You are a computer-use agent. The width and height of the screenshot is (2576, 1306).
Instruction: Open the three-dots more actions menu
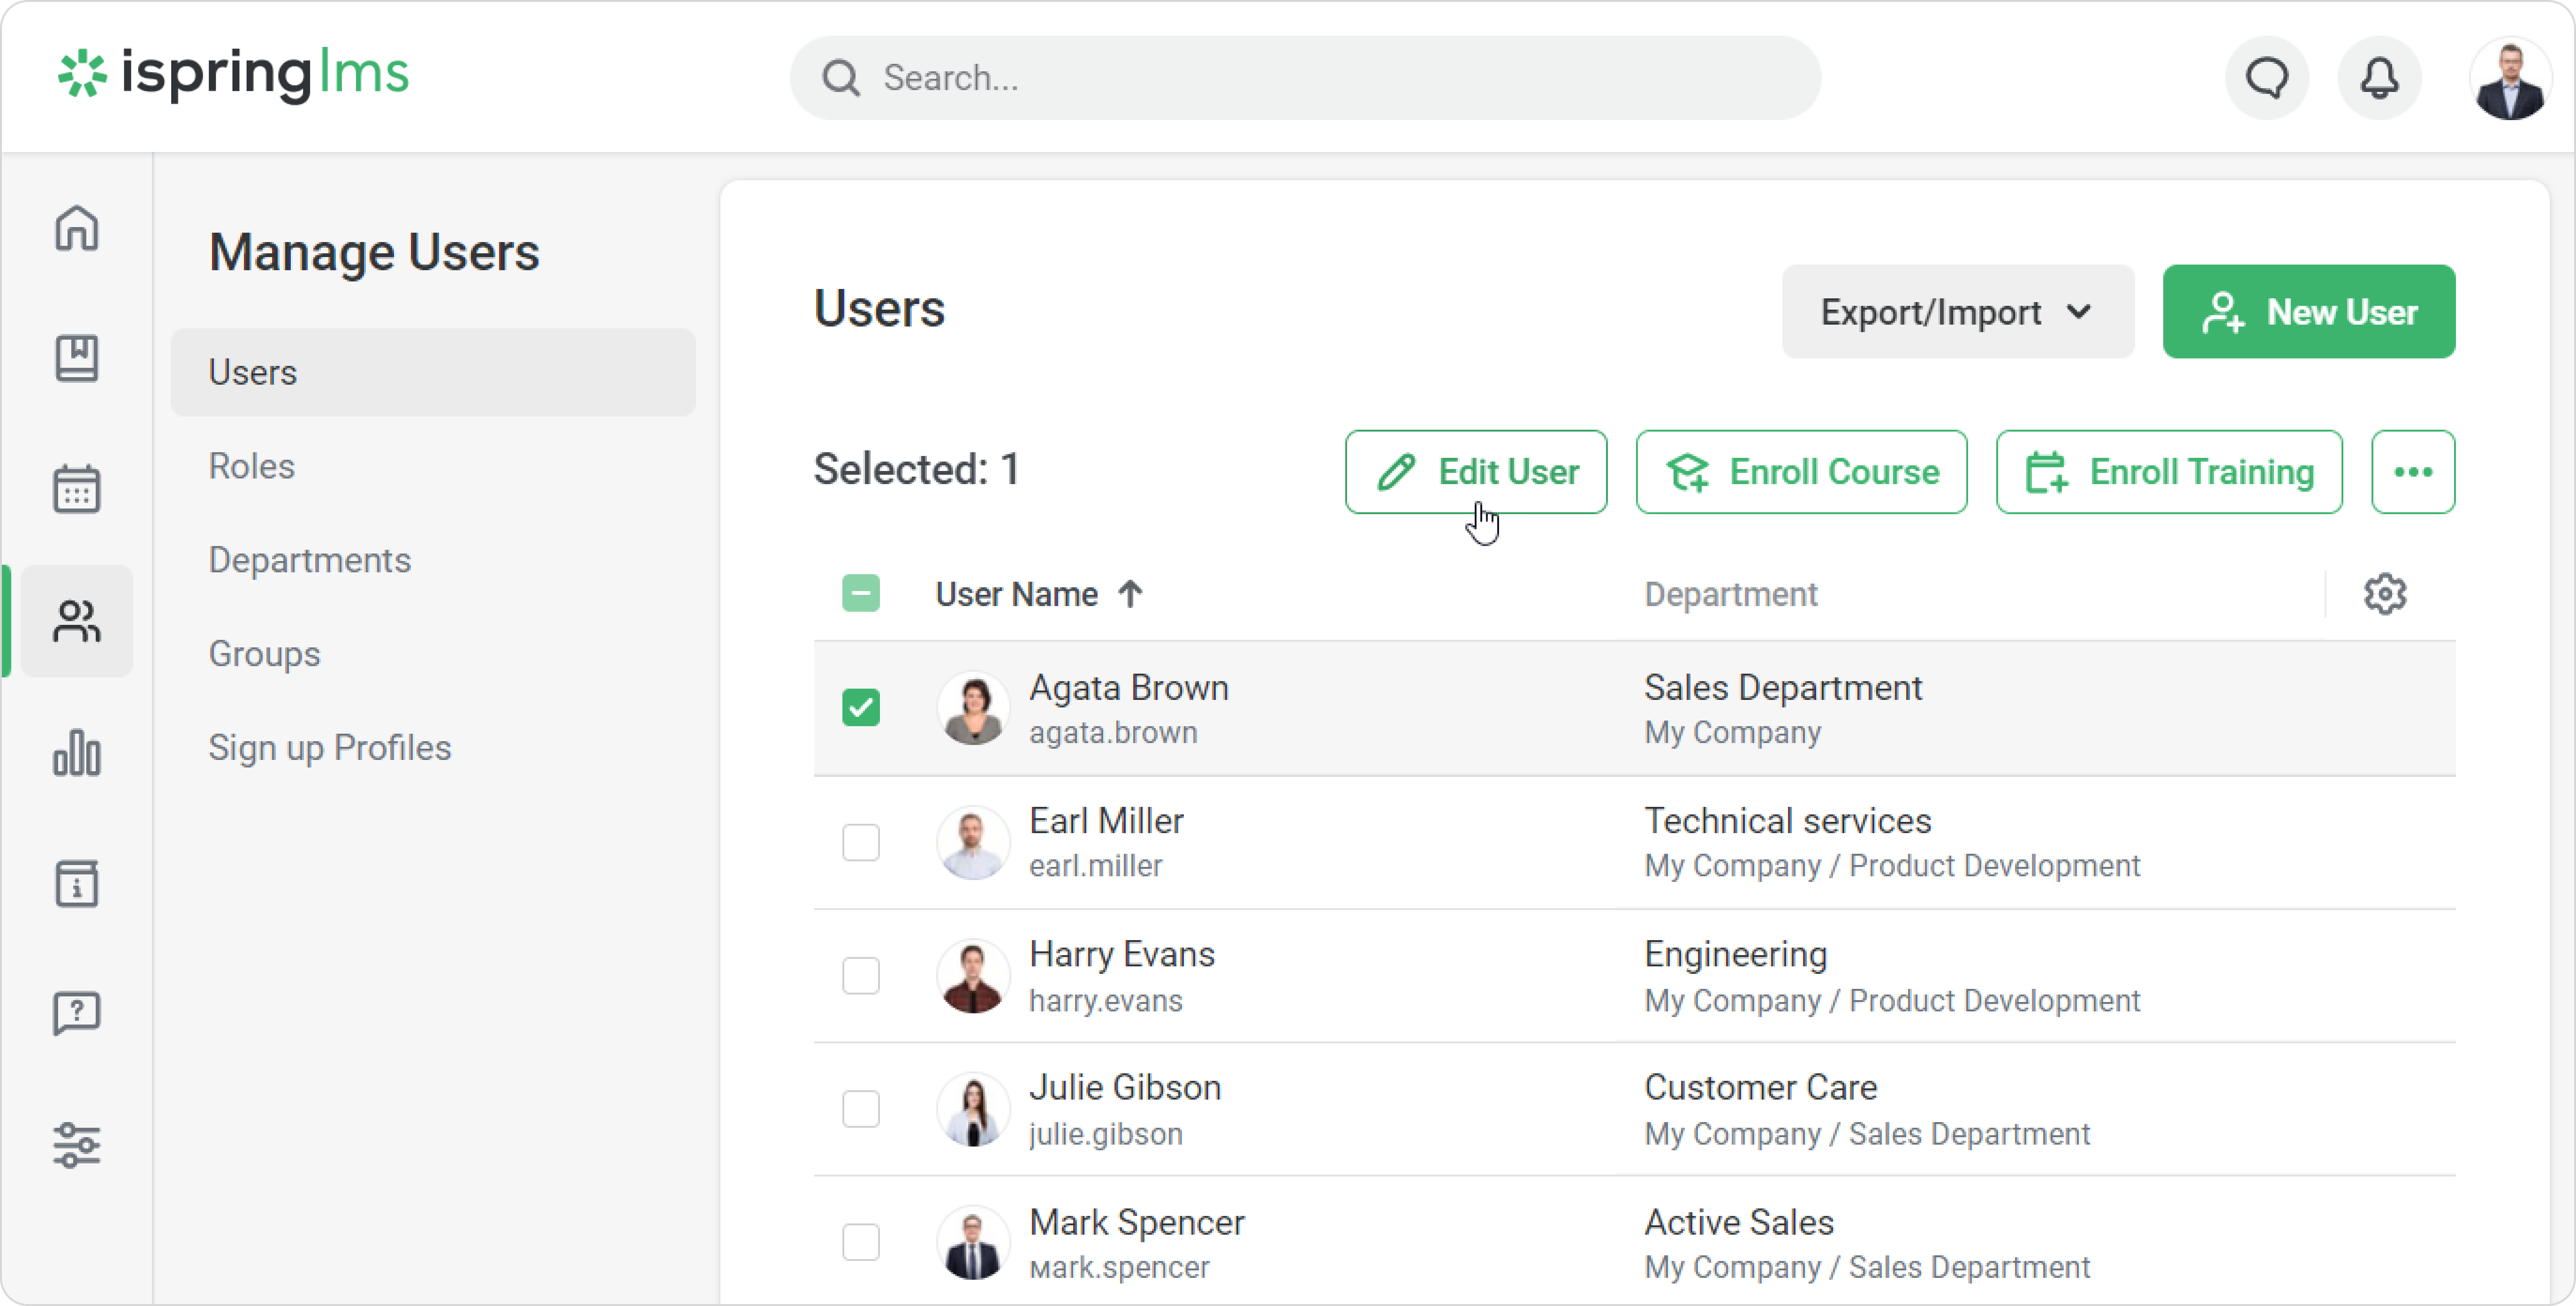(x=2412, y=472)
